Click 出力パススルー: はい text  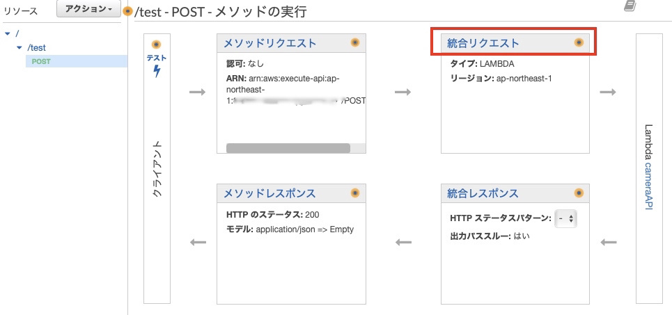coord(490,236)
